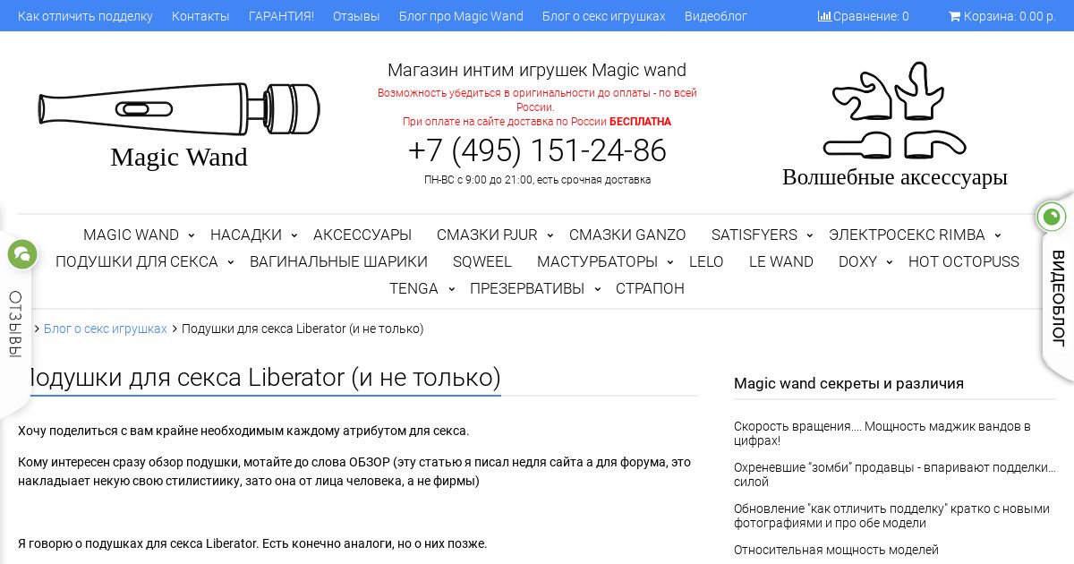Open the ОТЗЫВЫ side tab
This screenshot has height=564, width=1074.
tap(15, 324)
